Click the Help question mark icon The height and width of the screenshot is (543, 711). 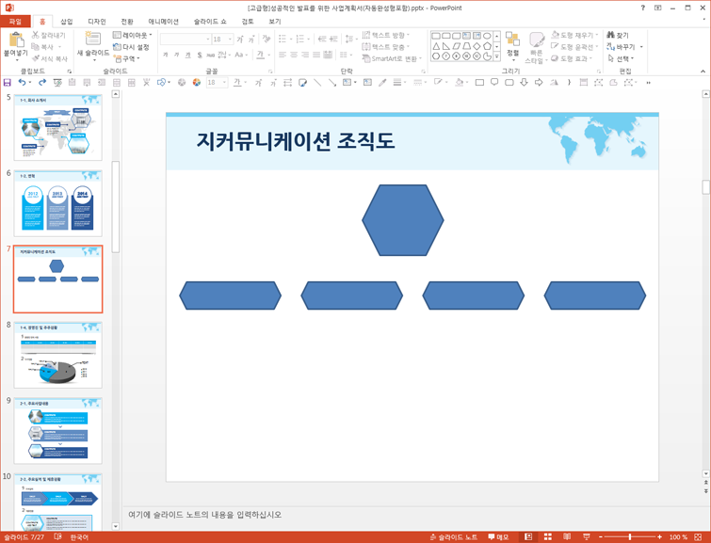(x=642, y=8)
